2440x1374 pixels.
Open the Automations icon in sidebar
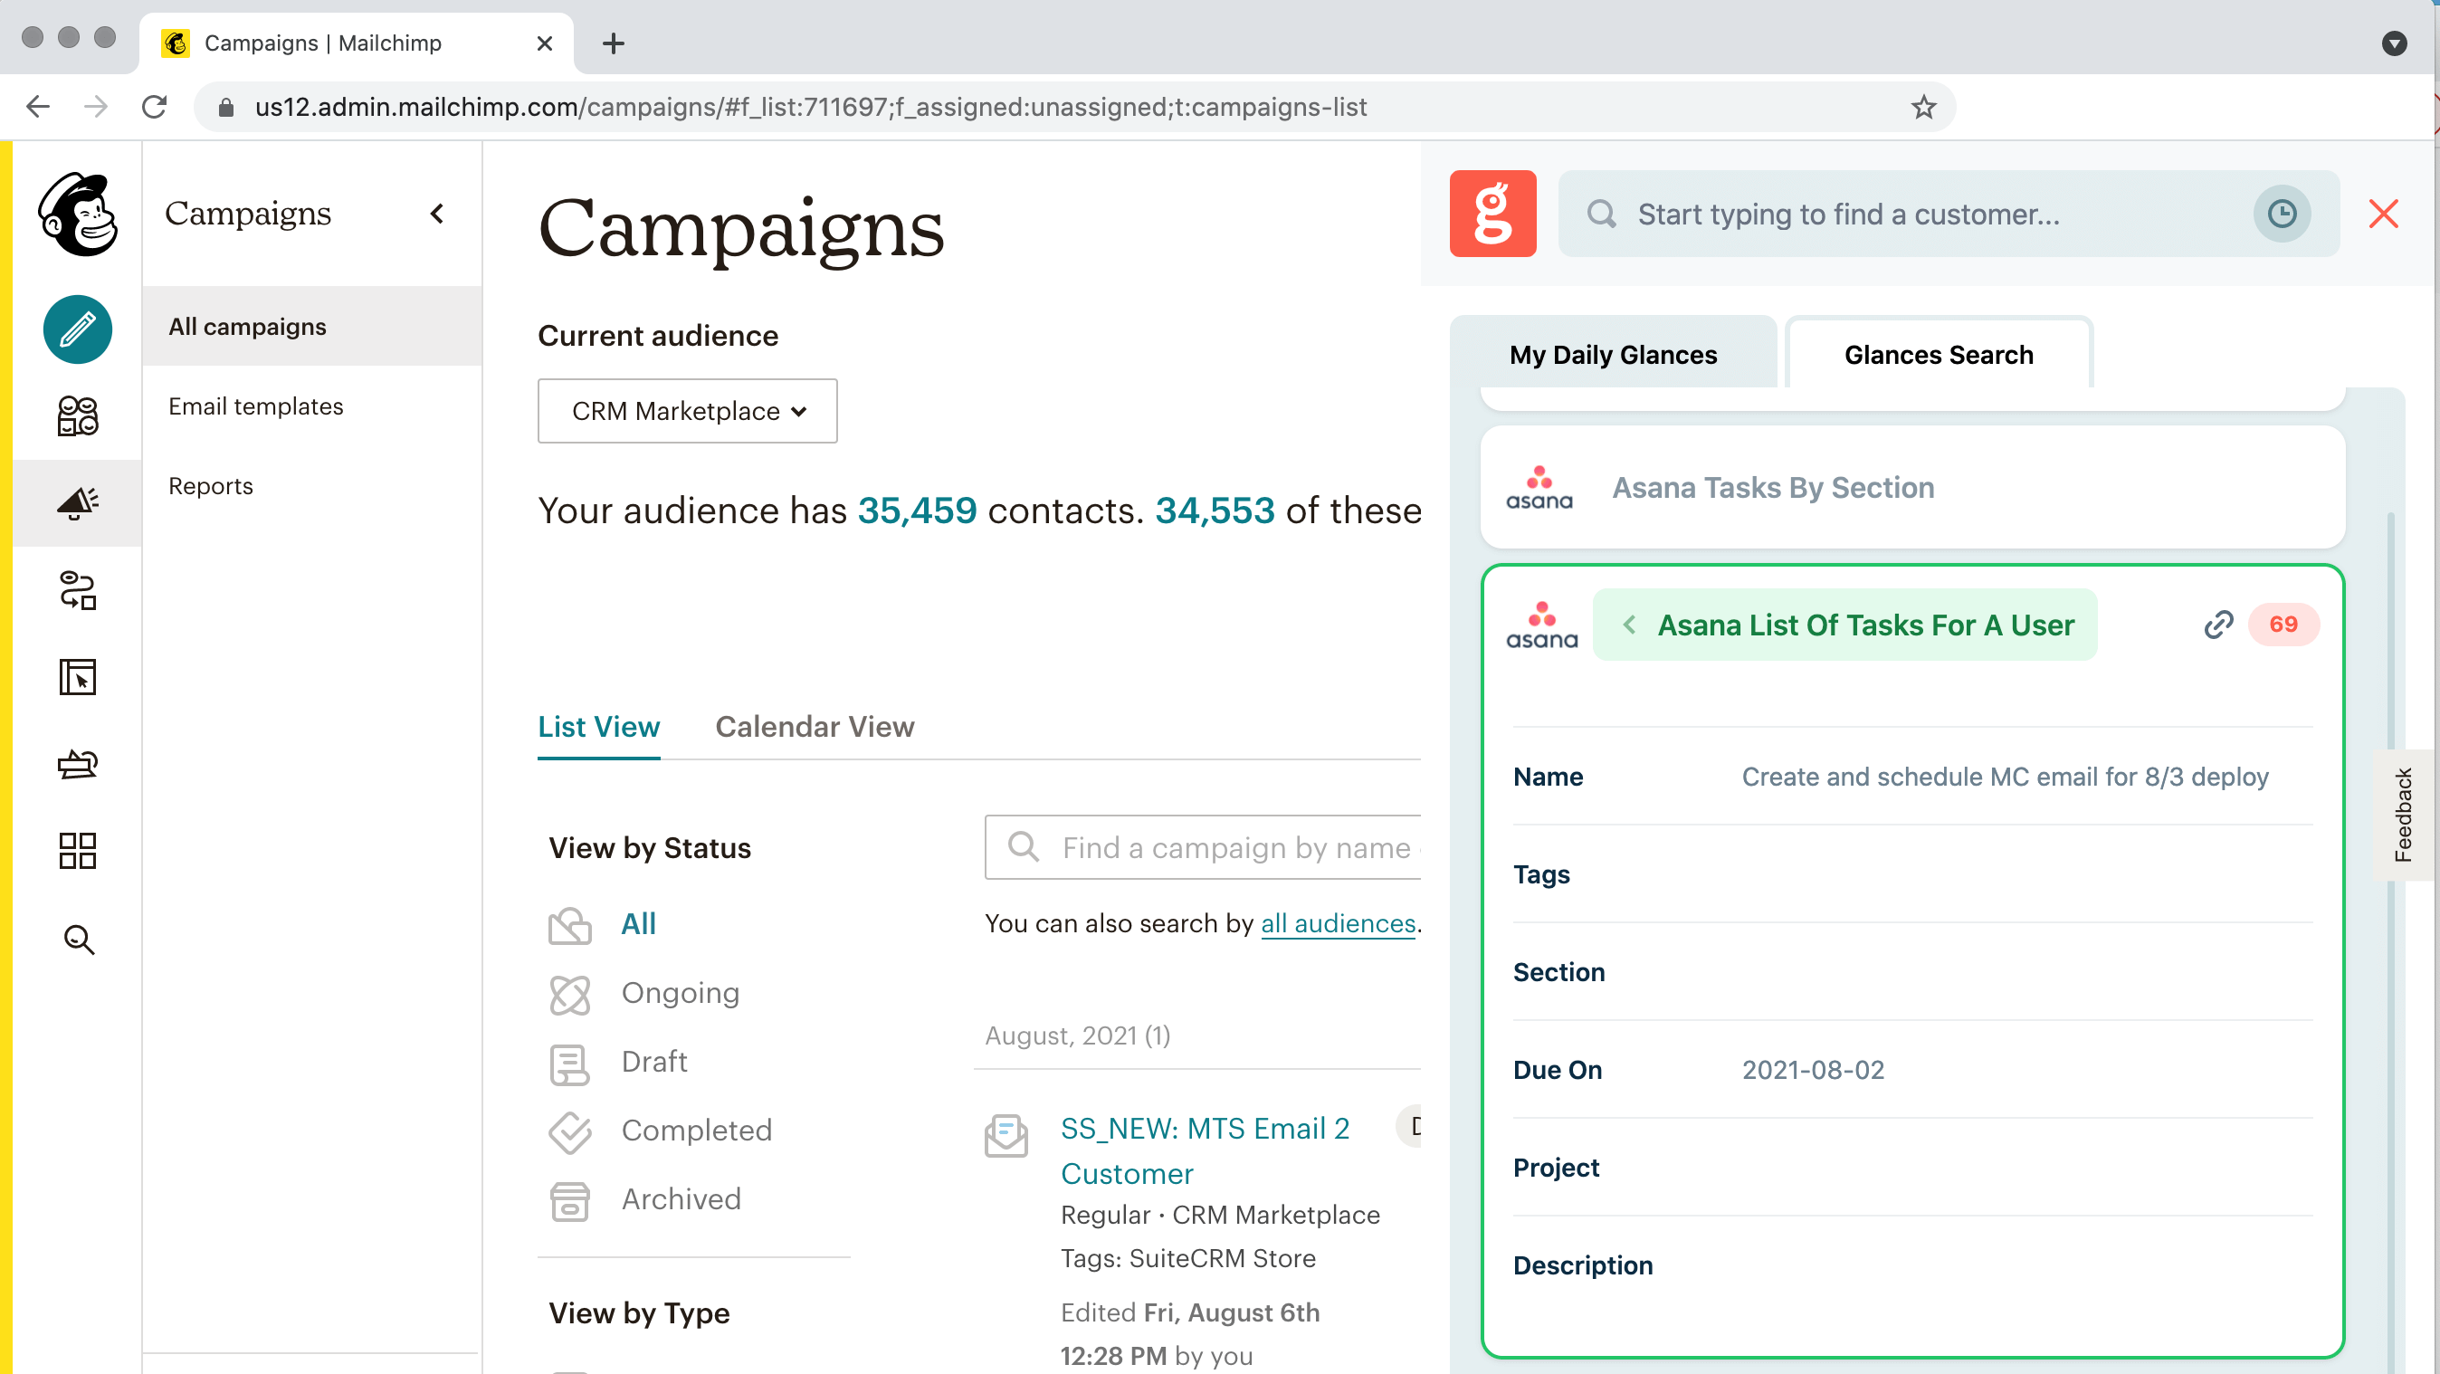[78, 589]
